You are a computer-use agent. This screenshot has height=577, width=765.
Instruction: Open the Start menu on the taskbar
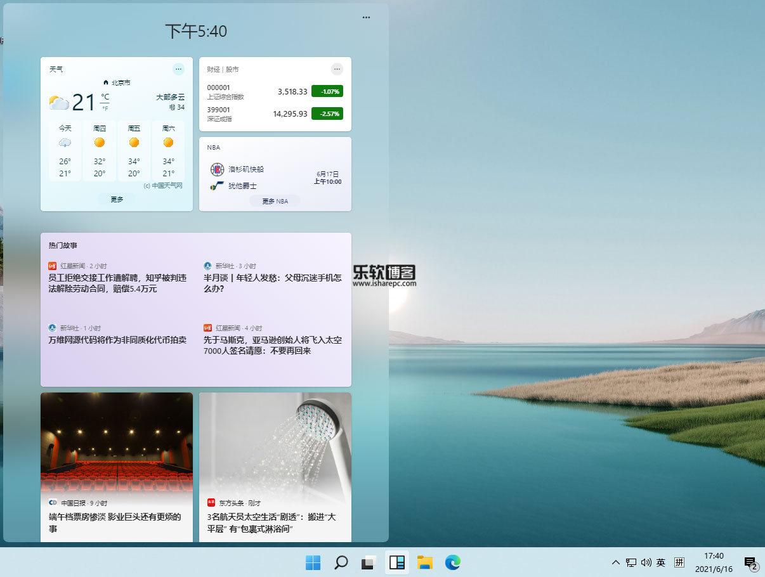point(313,562)
